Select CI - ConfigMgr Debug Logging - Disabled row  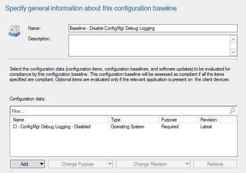point(123,127)
